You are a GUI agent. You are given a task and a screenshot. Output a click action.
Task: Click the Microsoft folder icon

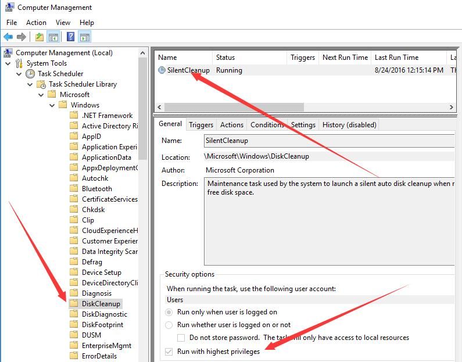(52, 94)
